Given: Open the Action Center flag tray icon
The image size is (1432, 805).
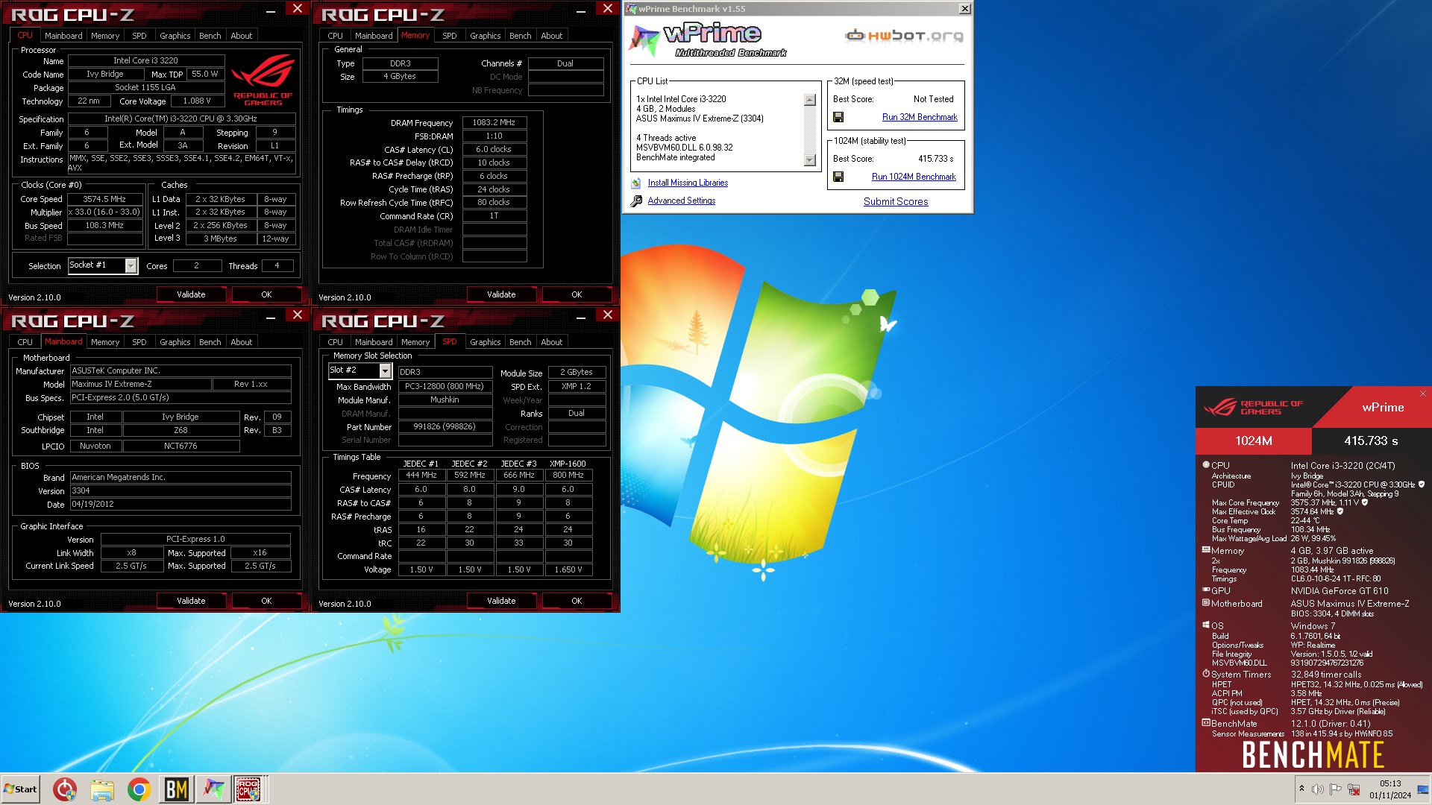Looking at the screenshot, I should 1336,789.
